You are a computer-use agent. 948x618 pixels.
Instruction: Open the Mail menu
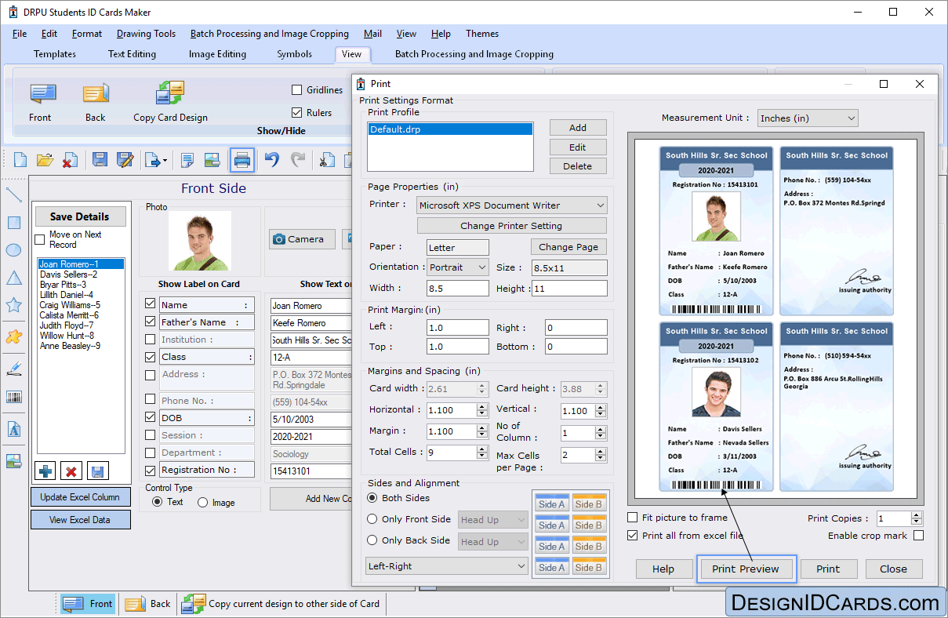[x=372, y=34]
